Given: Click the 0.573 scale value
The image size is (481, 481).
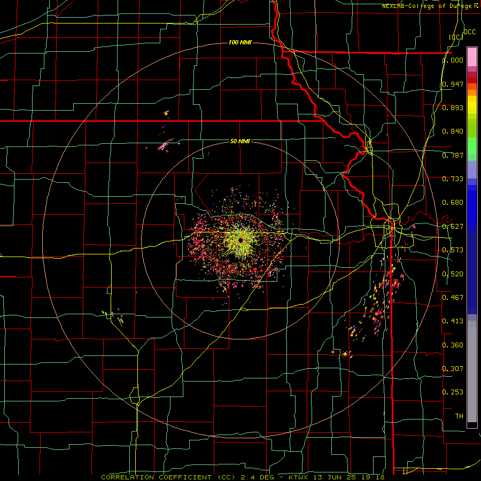Looking at the screenshot, I should tap(453, 250).
